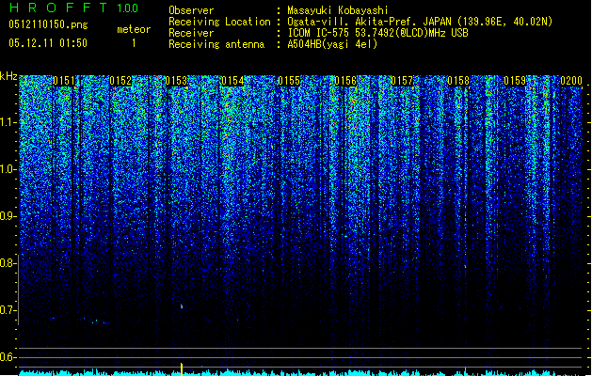Click the 0154 time marker

pos(233,81)
